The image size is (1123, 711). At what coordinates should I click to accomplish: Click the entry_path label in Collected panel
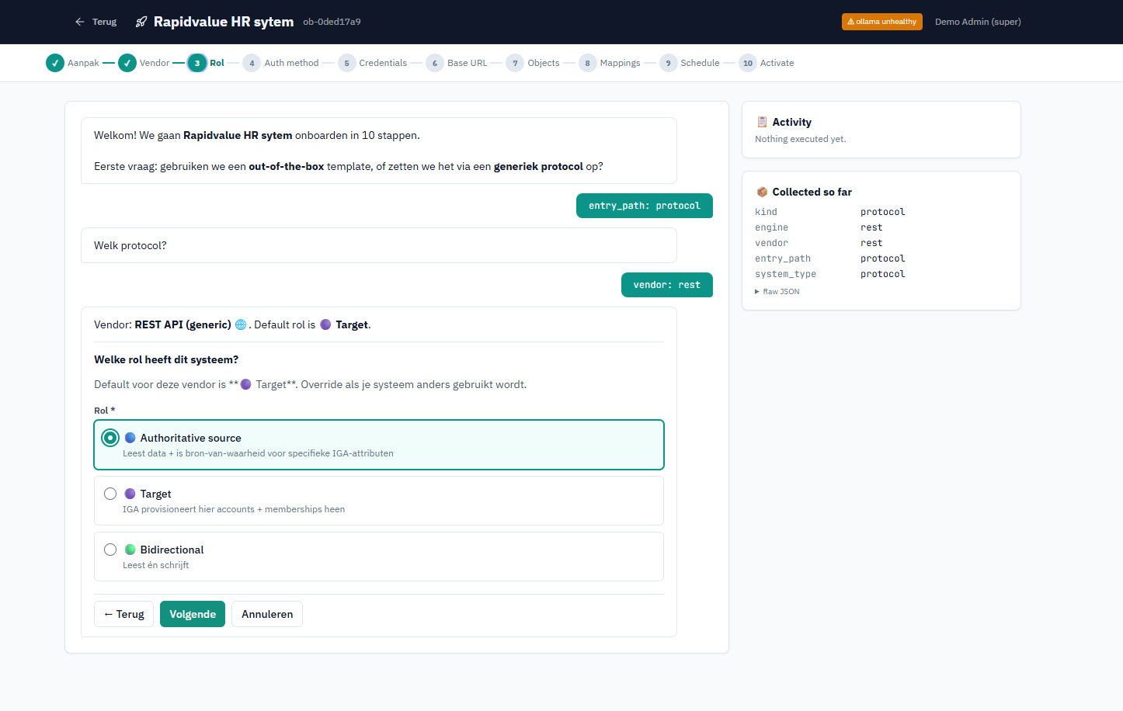(783, 258)
